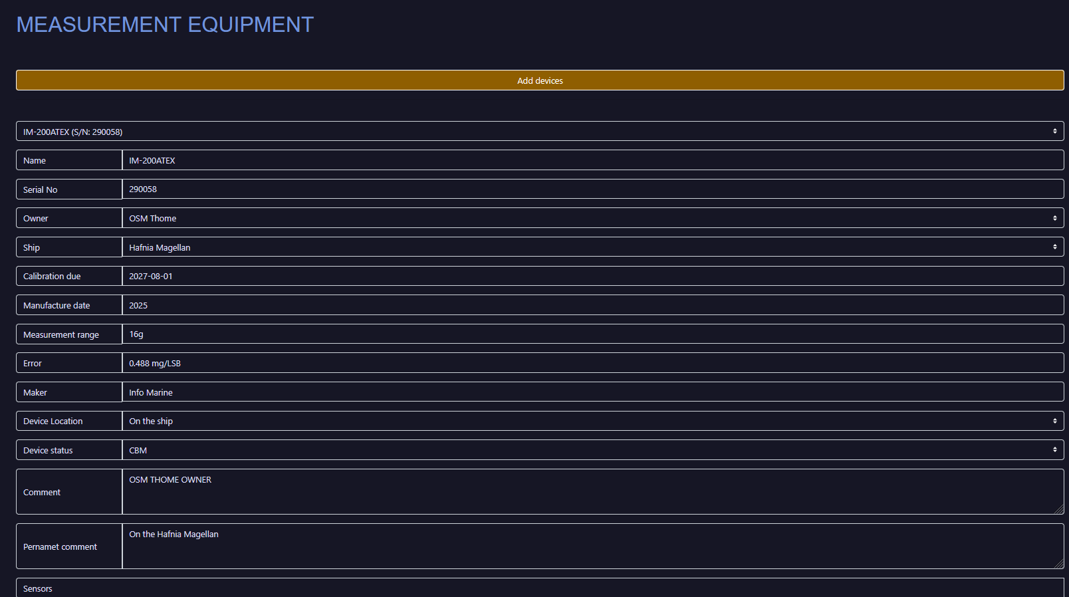Click the Measurement Equipment page heading
Image resolution: width=1069 pixels, height=597 pixels.
[x=165, y=25]
